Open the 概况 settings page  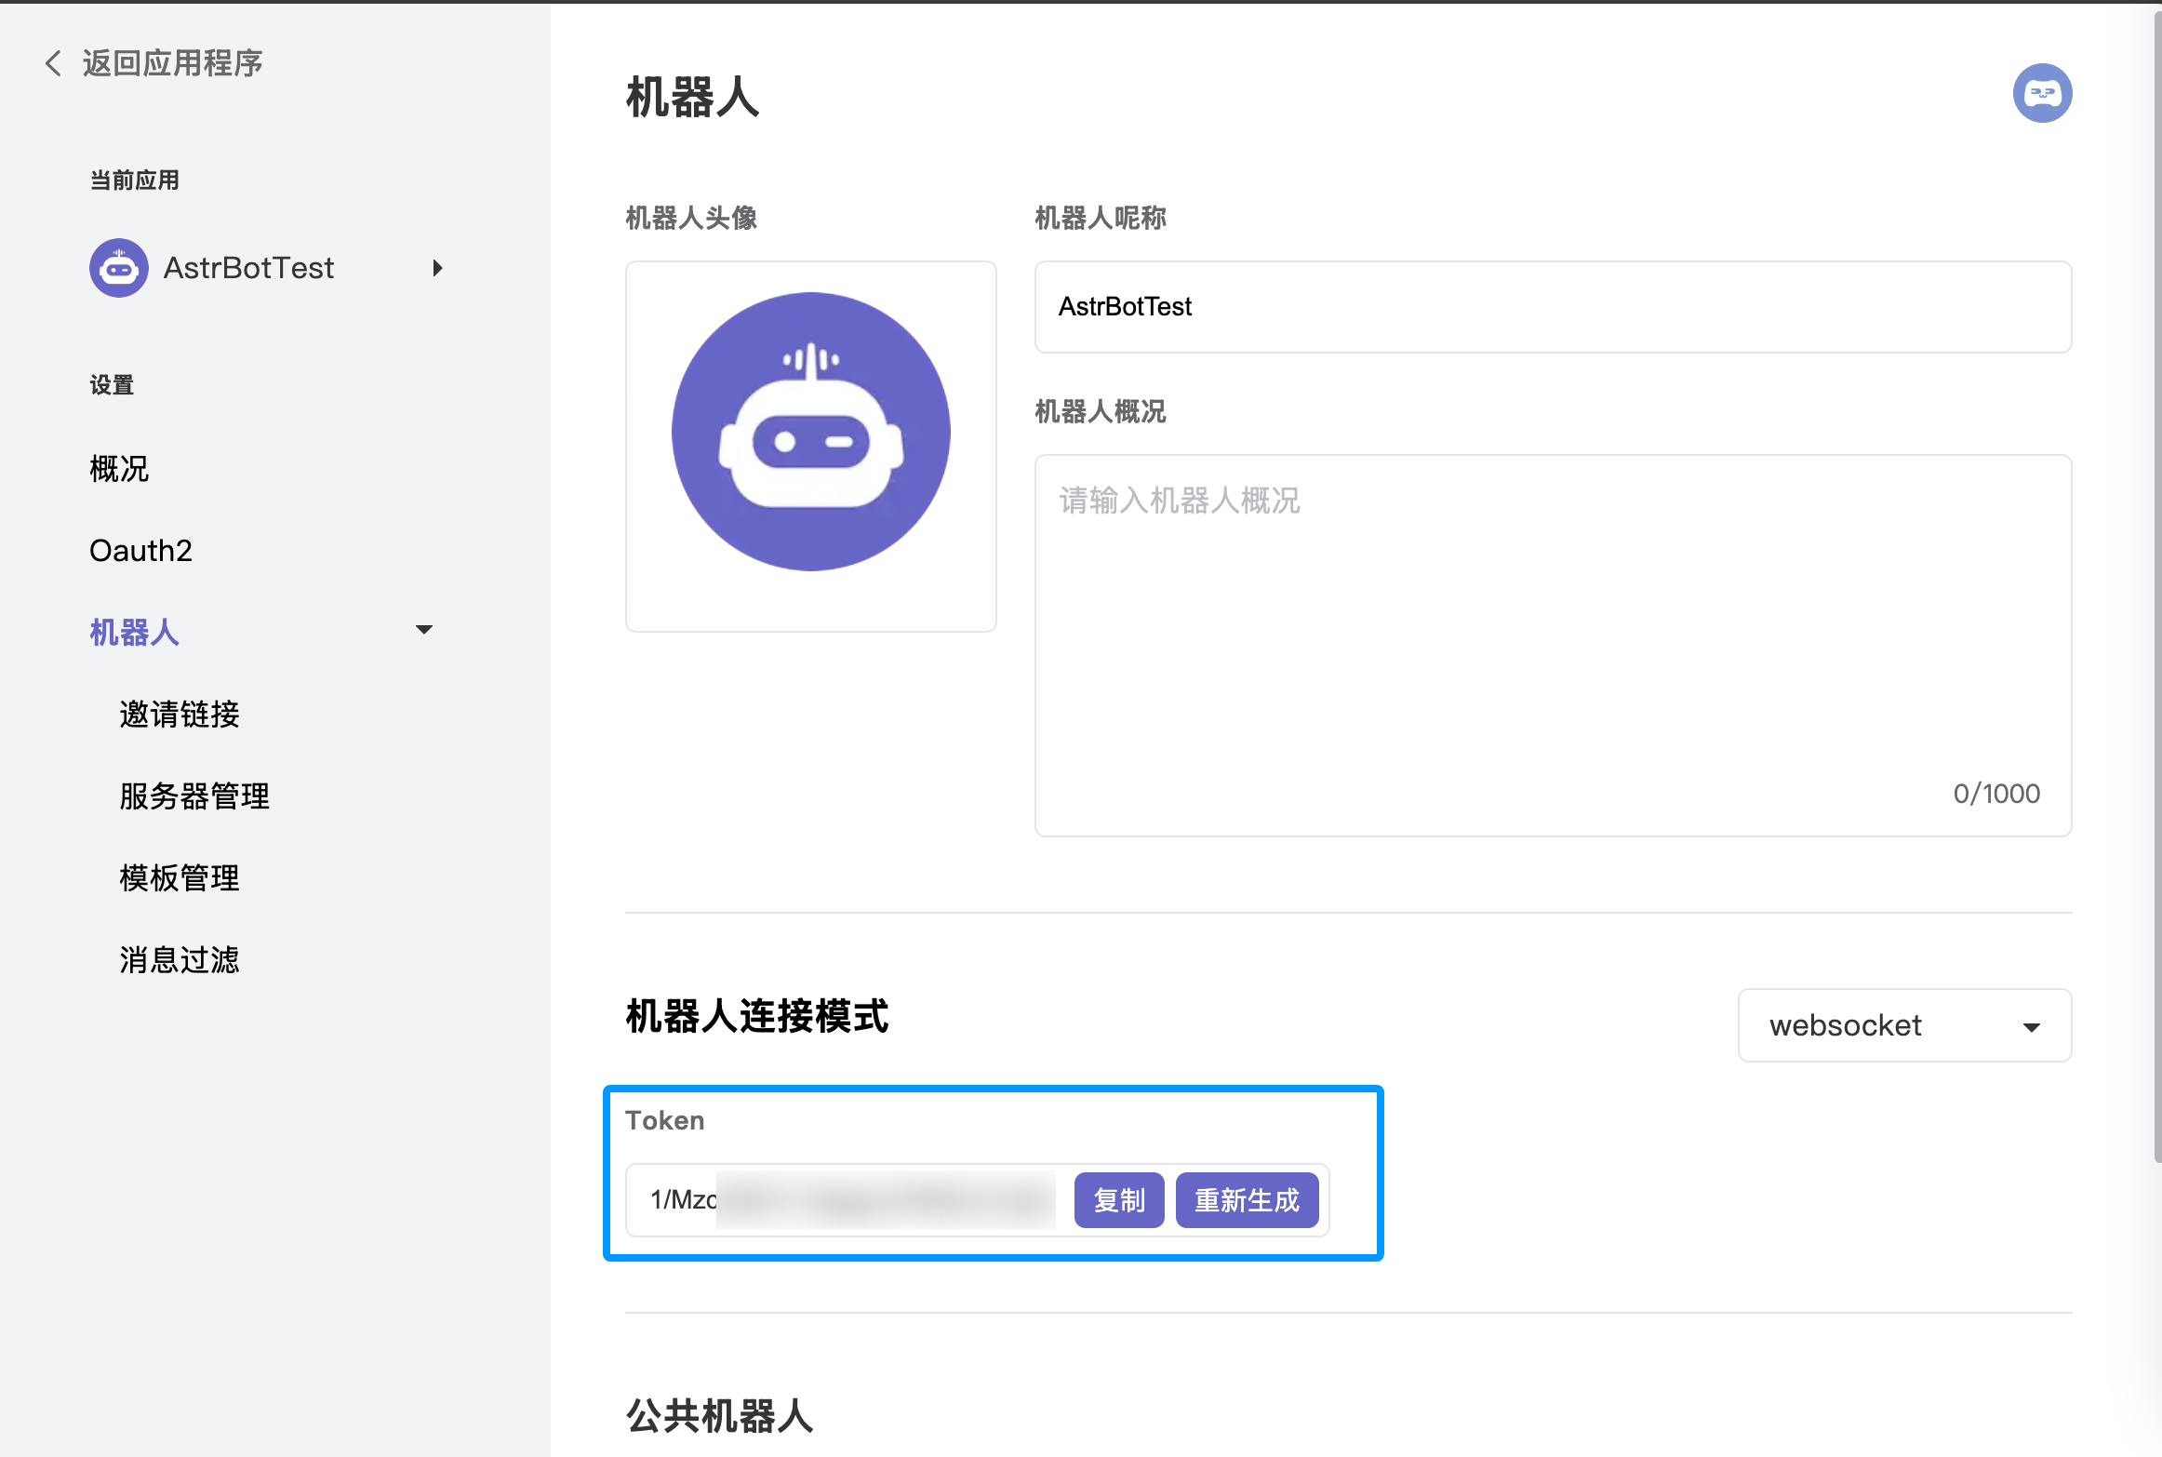pos(119,468)
